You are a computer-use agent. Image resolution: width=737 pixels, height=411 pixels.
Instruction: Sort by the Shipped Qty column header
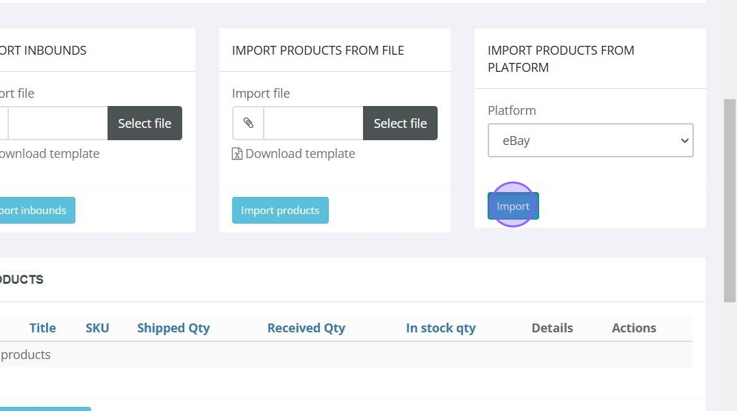tap(173, 328)
